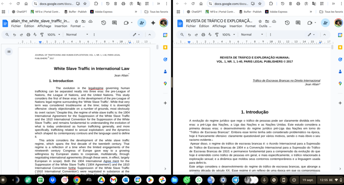Hide side panel arrow in left window
This screenshot has width=344, height=185.
pos(165,169)
